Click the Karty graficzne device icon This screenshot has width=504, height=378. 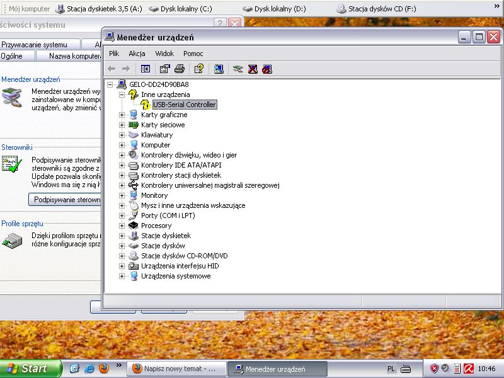(134, 115)
